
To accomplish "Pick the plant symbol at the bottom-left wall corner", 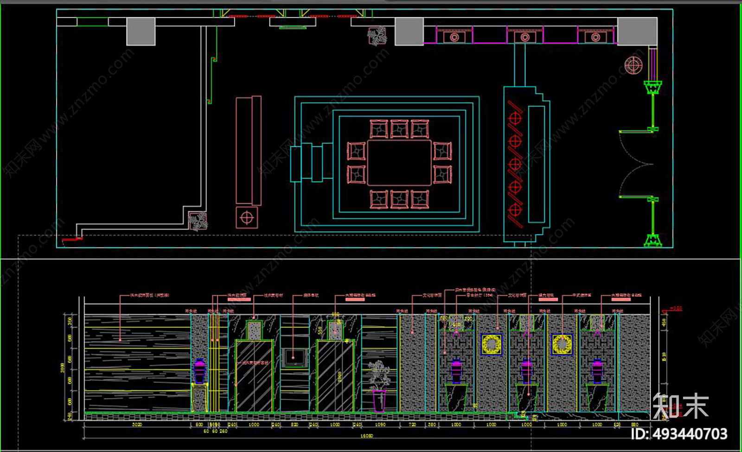I will pos(198,221).
